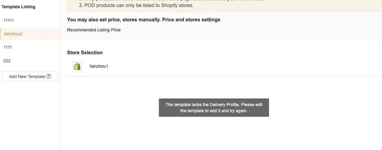Screen dimensions: 382x150
Task: Select the tianzhou2 template
Action: click(x=13, y=34)
